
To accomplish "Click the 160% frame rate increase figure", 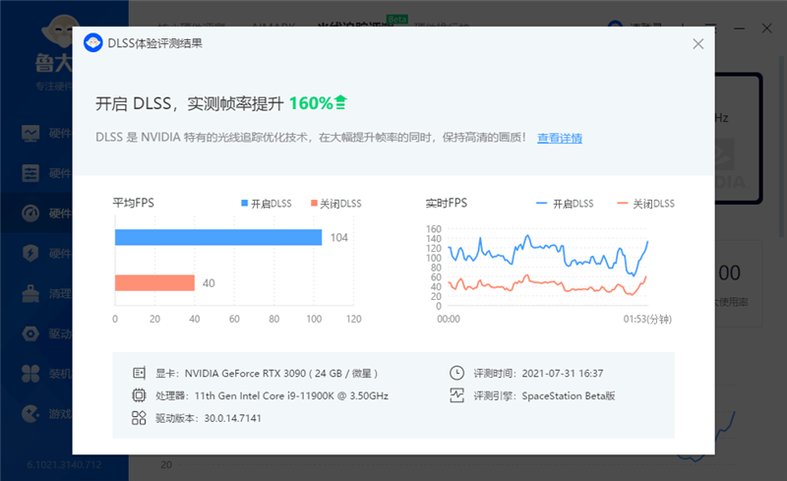I will [x=311, y=103].
